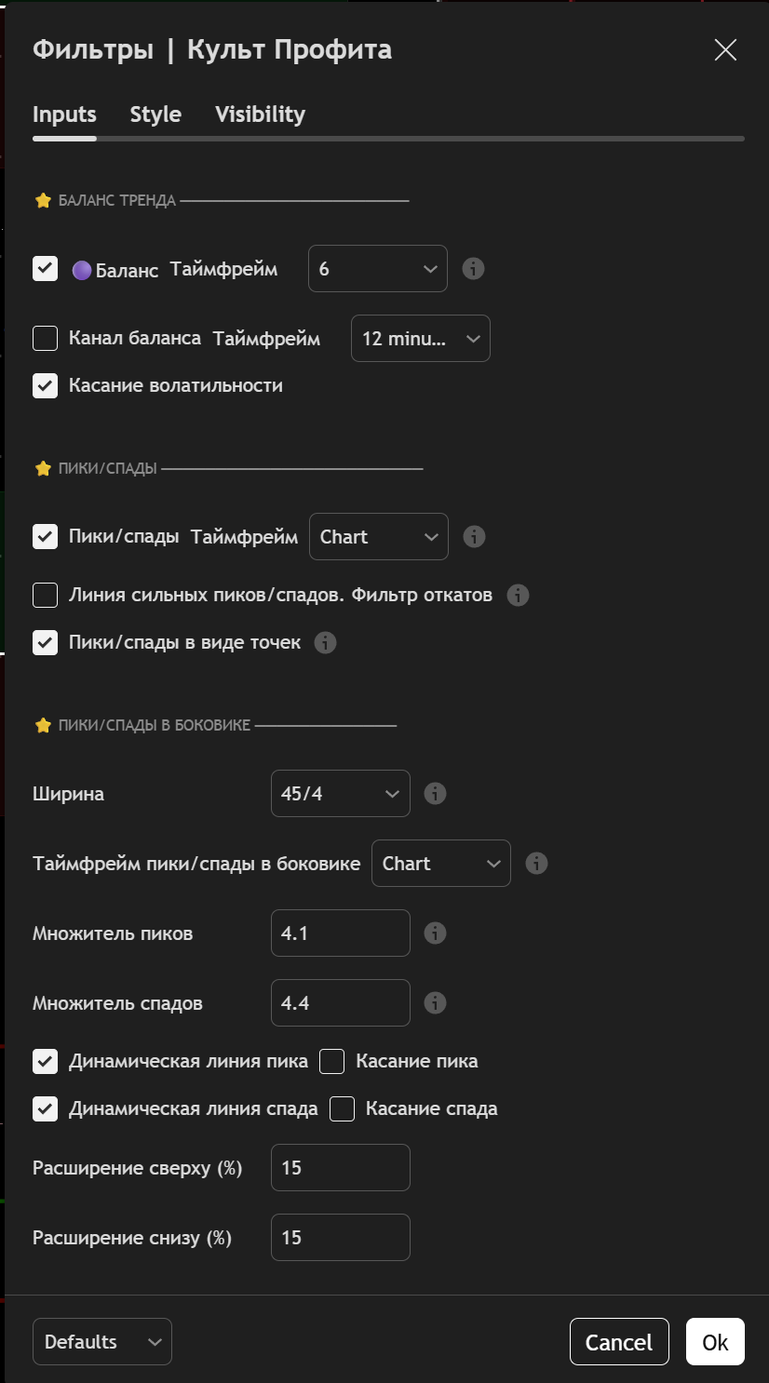
Task: Click info icon next to Таймфрейм пики/спады в боковике
Action: (x=536, y=864)
